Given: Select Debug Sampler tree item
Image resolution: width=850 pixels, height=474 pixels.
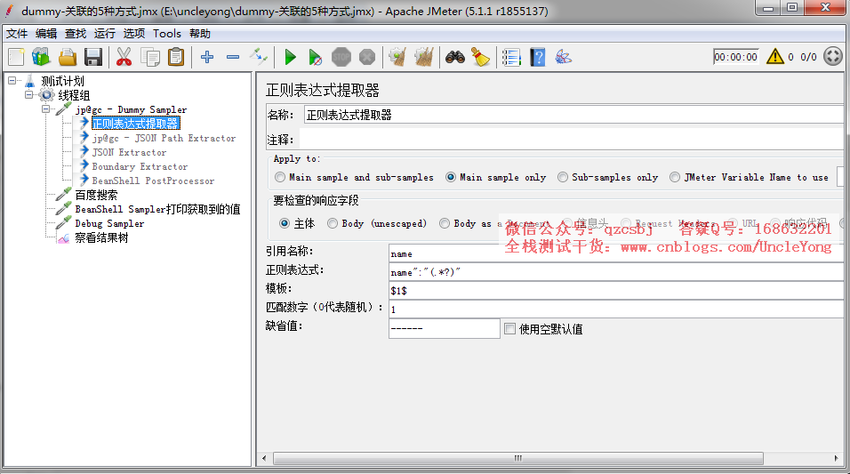Looking at the screenshot, I should pos(109,223).
